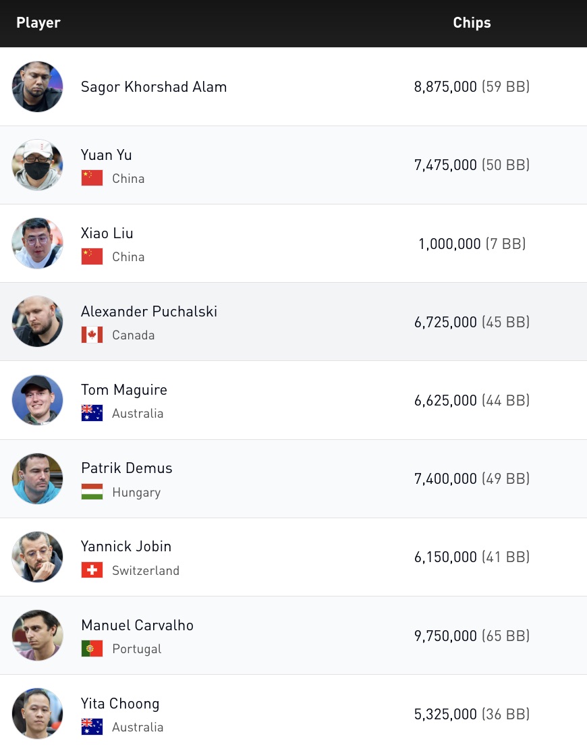Click the China flag under Xiao Liu
The height and width of the screenshot is (749, 587).
pyautogui.click(x=92, y=256)
